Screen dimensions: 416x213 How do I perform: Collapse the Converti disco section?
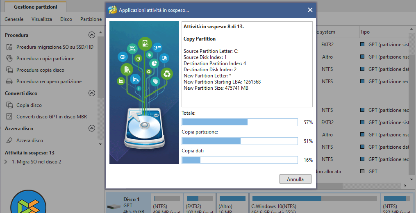[x=91, y=93]
